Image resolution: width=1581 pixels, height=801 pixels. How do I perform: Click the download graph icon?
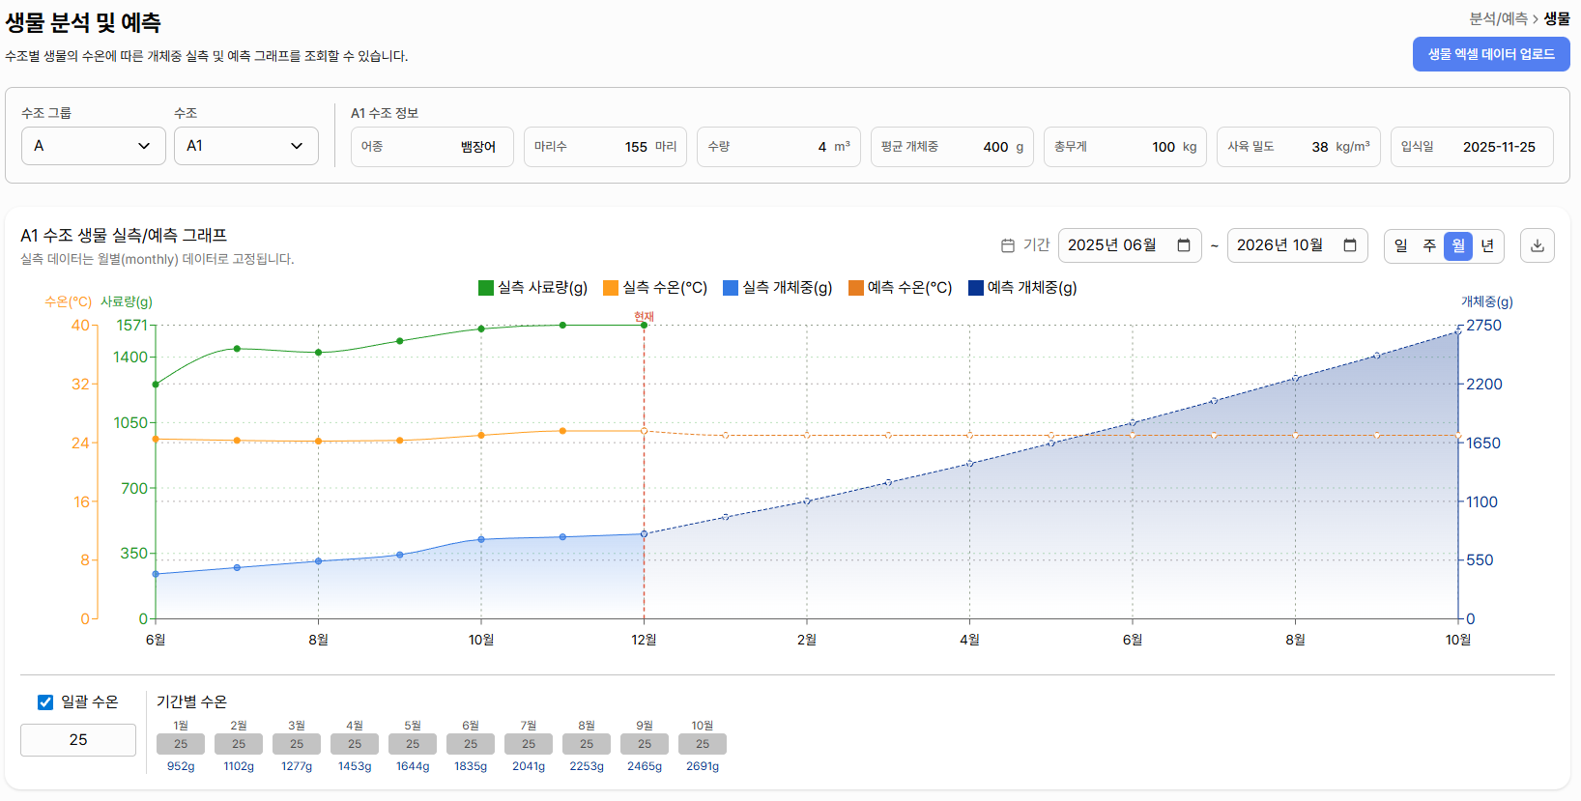(x=1537, y=245)
